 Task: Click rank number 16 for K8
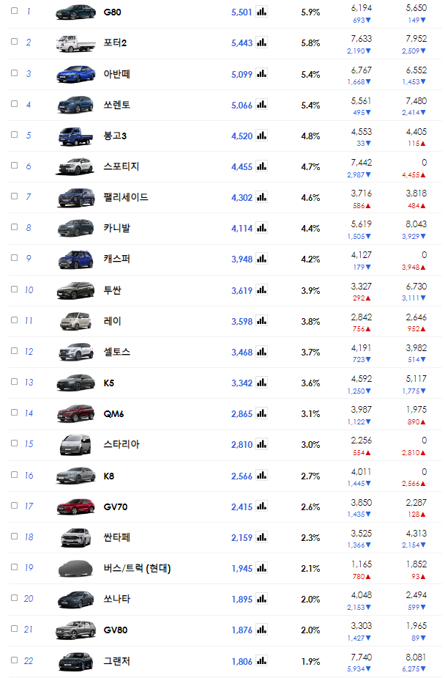tap(29, 475)
